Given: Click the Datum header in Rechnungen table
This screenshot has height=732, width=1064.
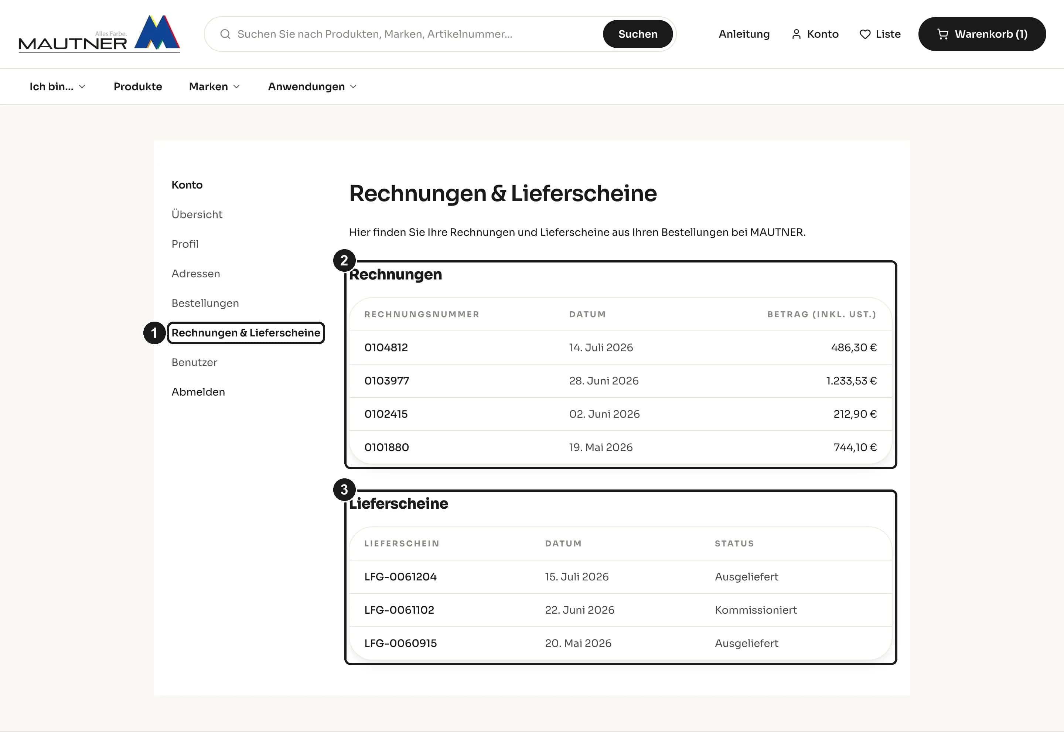Looking at the screenshot, I should click(587, 314).
